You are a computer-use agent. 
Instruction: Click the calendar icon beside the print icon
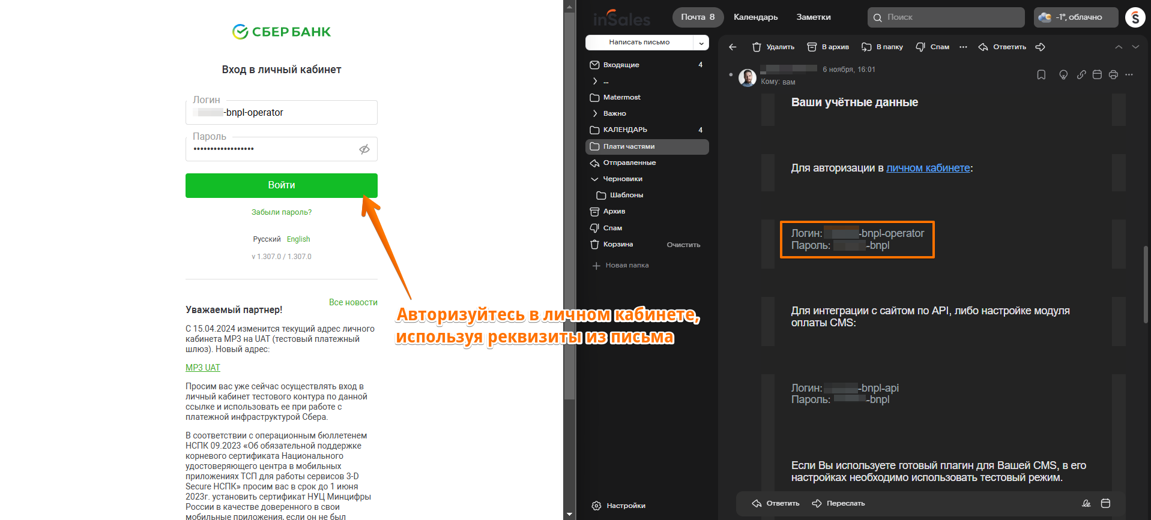coord(1097,75)
